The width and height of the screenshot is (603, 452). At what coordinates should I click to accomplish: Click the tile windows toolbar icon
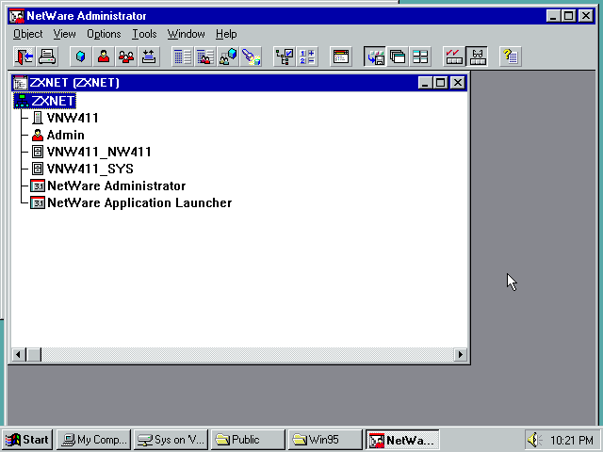[x=420, y=56]
